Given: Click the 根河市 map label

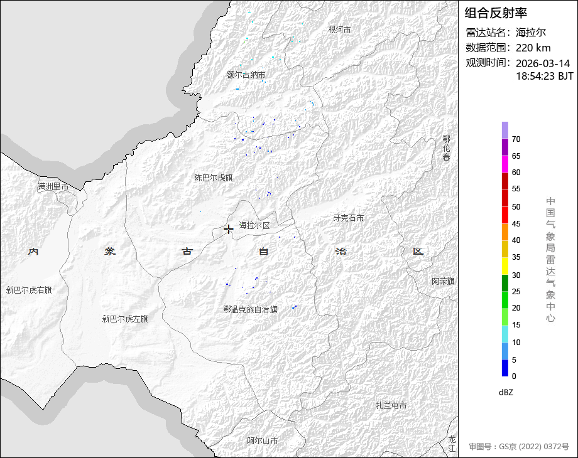Looking at the screenshot, I should point(339,29).
